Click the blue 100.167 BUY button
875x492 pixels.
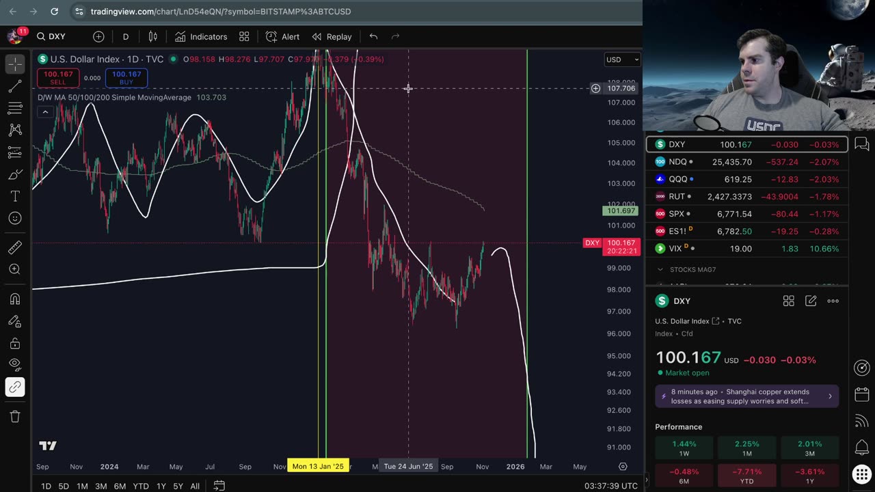126,78
